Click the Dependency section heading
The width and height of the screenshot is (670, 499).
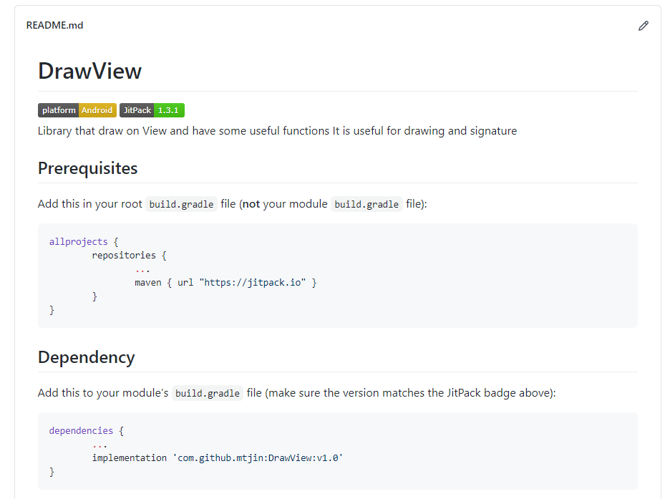87,357
